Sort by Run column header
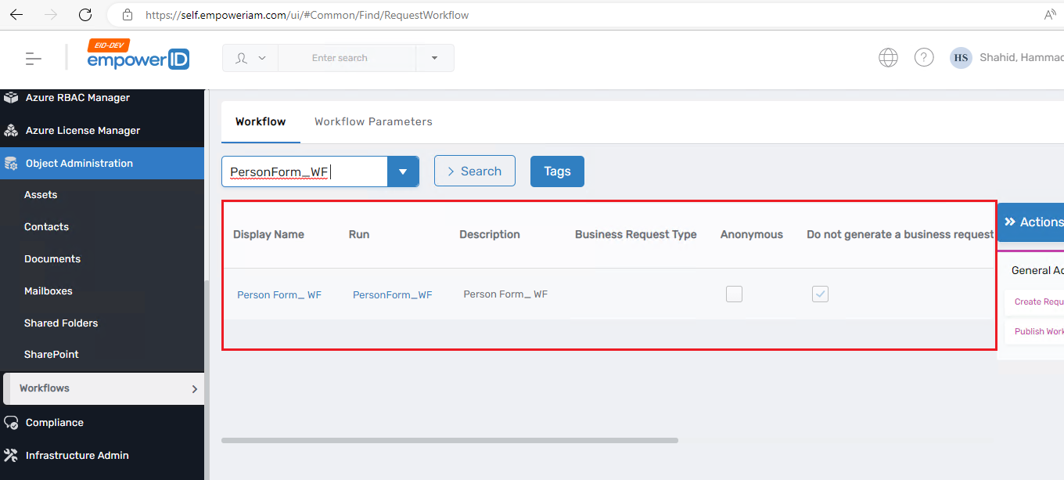 [359, 234]
